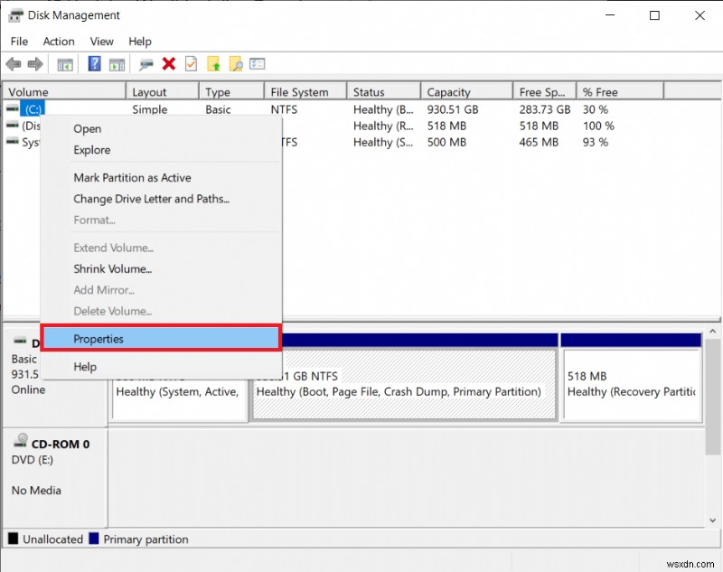
Task: Open the Help icon in the toolbar
Action: pos(92,63)
